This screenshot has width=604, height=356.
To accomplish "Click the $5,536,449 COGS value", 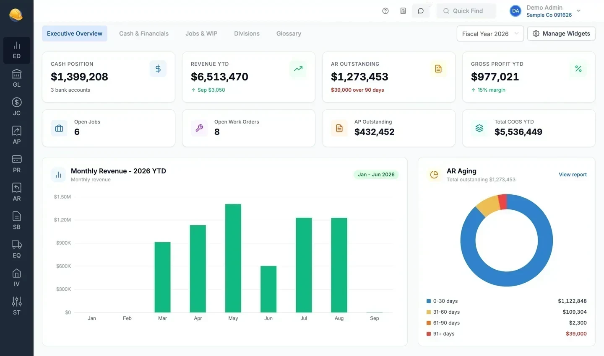I will [518, 132].
